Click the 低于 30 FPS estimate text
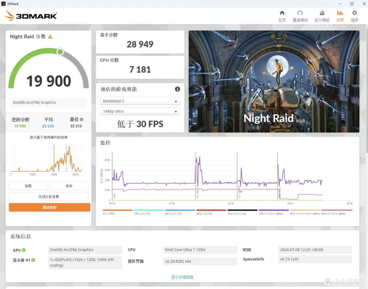Screen dimensions: 368x289 pos(140,124)
